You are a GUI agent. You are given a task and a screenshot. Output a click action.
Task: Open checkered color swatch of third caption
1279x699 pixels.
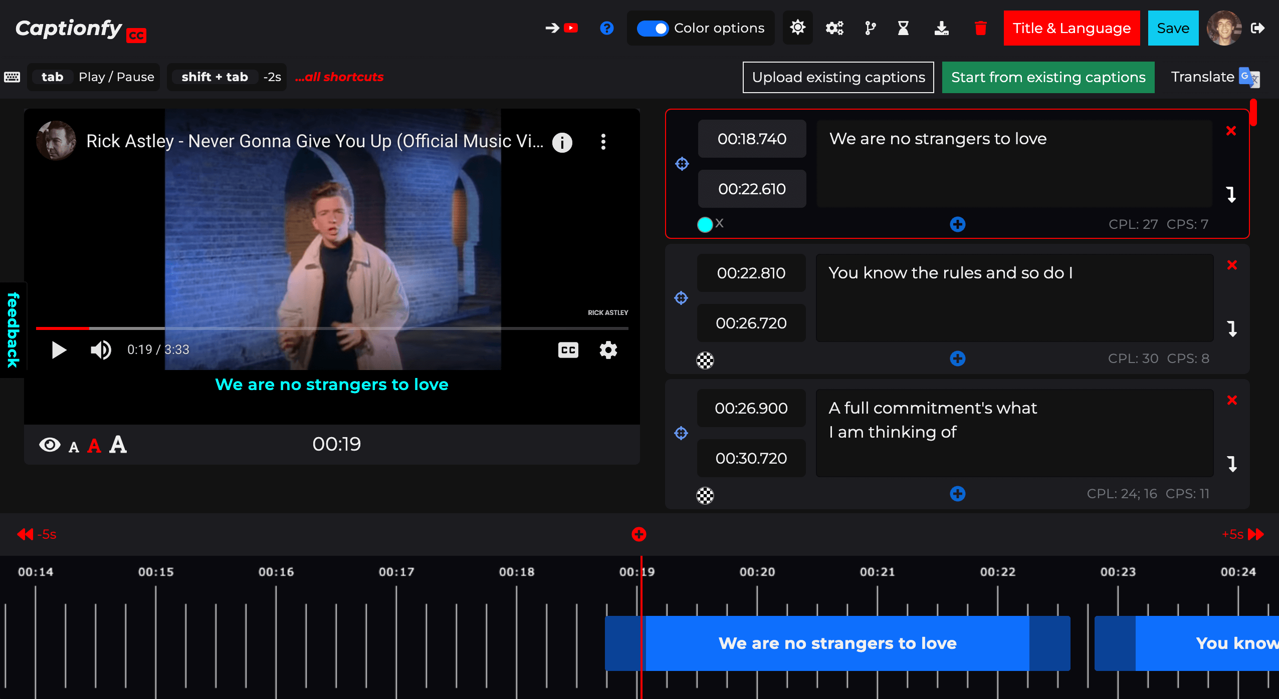click(705, 495)
